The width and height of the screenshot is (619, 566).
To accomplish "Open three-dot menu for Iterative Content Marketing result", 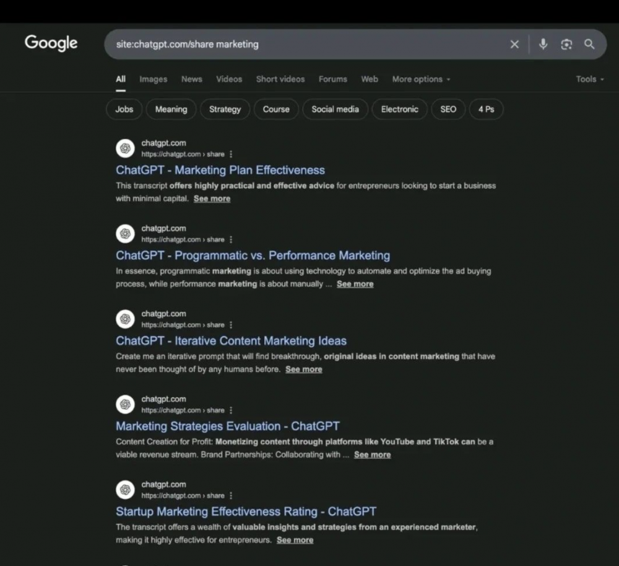I will pyautogui.click(x=231, y=325).
